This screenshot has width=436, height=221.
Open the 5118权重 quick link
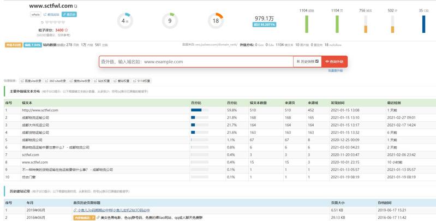coord(142,81)
